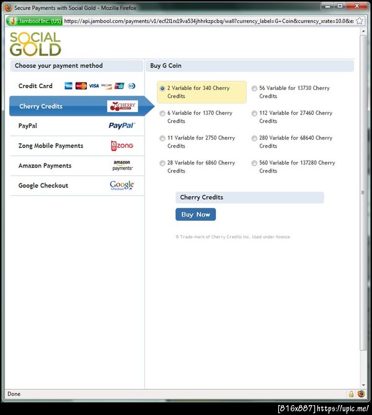Click the padlock icon in status bar

coord(351,394)
